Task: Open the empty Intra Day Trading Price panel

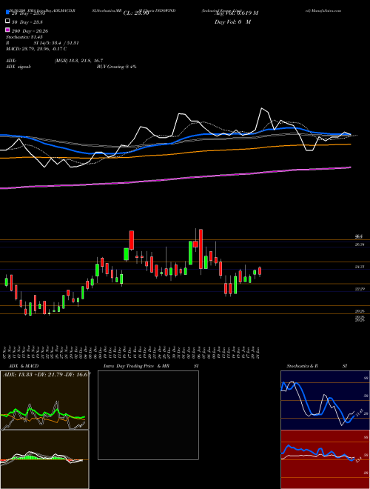Action: click(x=148, y=415)
